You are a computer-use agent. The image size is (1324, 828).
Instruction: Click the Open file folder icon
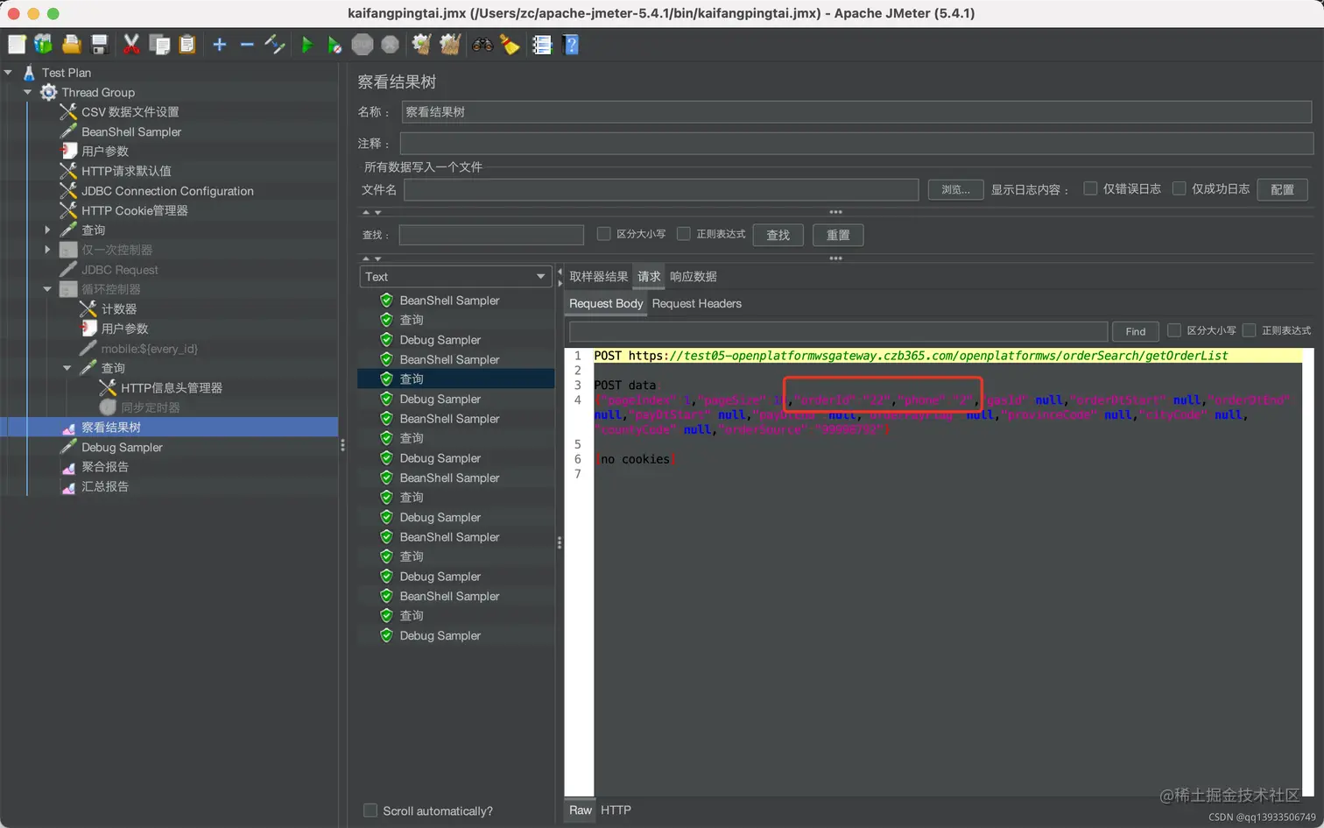pos(72,45)
